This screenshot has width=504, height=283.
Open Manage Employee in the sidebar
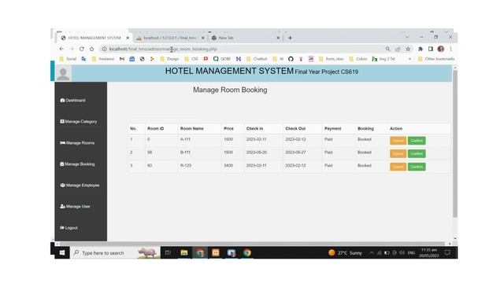pyautogui.click(x=80, y=186)
